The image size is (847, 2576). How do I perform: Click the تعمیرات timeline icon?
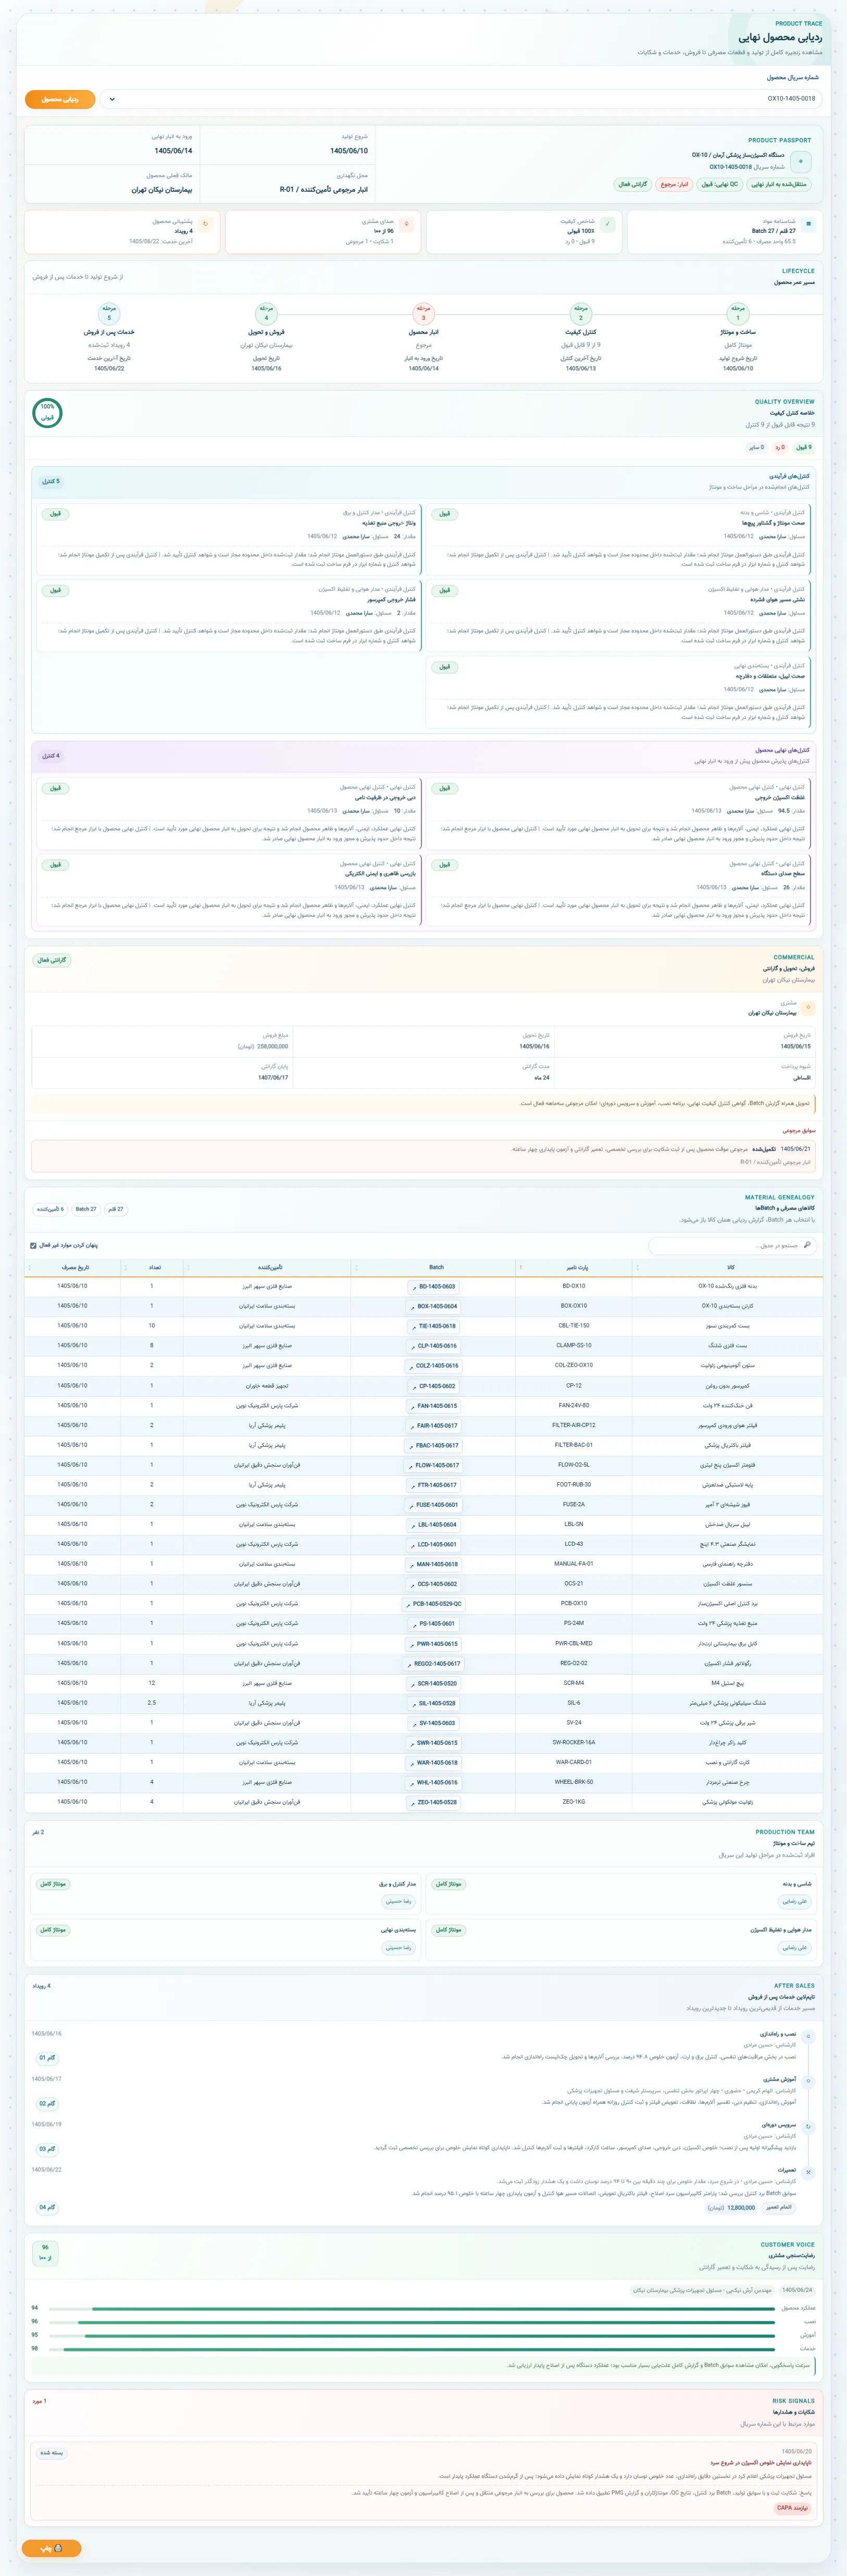[808, 2172]
